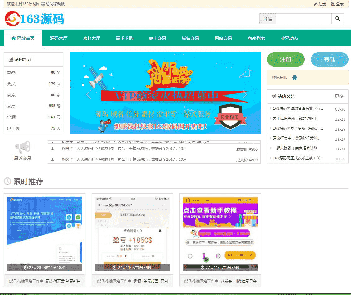Switch to the 源码大厅 tab
Image resolution: width=351 pixels, height=295 pixels.
click(x=59, y=38)
